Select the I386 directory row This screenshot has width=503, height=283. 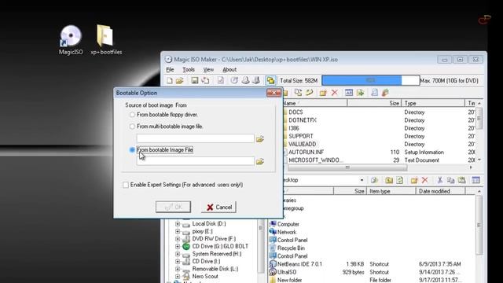(379, 128)
